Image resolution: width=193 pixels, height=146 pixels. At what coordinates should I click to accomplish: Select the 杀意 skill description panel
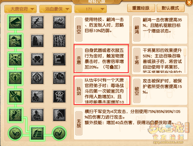pos(101,59)
